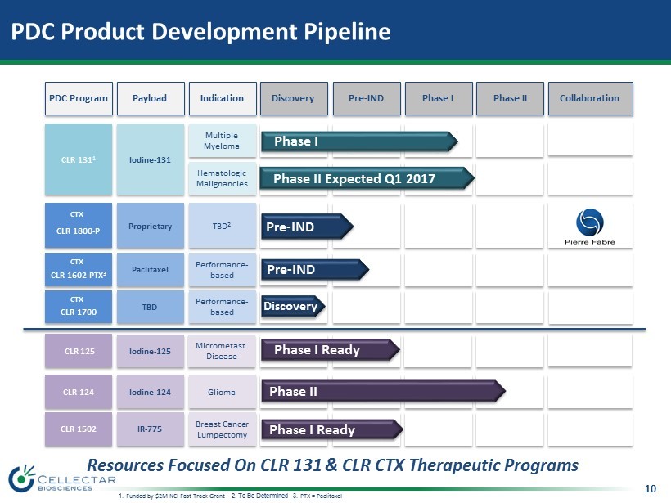Viewport: 671px width, 503px height.
Task: Select the Hematologic Malignancies indication box
Action: click(x=222, y=178)
